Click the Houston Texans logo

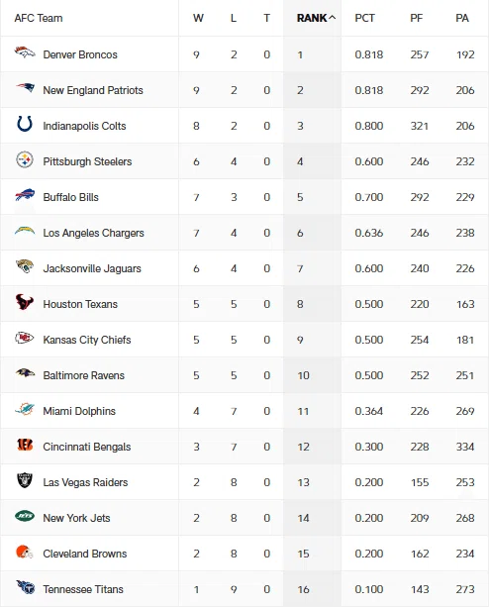(25, 302)
